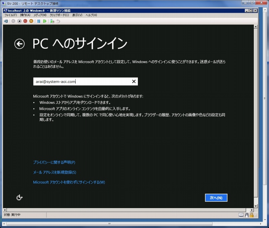Image resolution: width=269 pixels, height=228 pixels.
Task: Click the greyed-out Revert arrow icon
Action: click(x=58, y=21)
